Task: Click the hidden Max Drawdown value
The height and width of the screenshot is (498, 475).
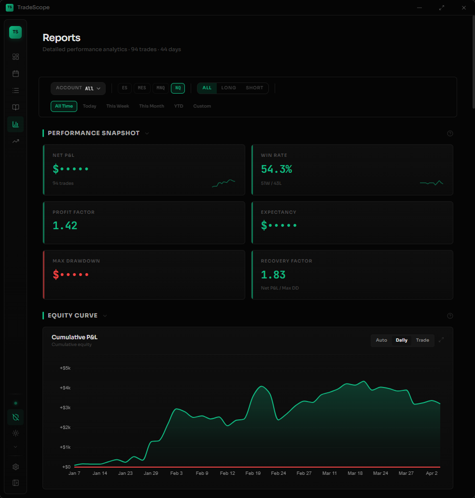Action: tap(70, 275)
